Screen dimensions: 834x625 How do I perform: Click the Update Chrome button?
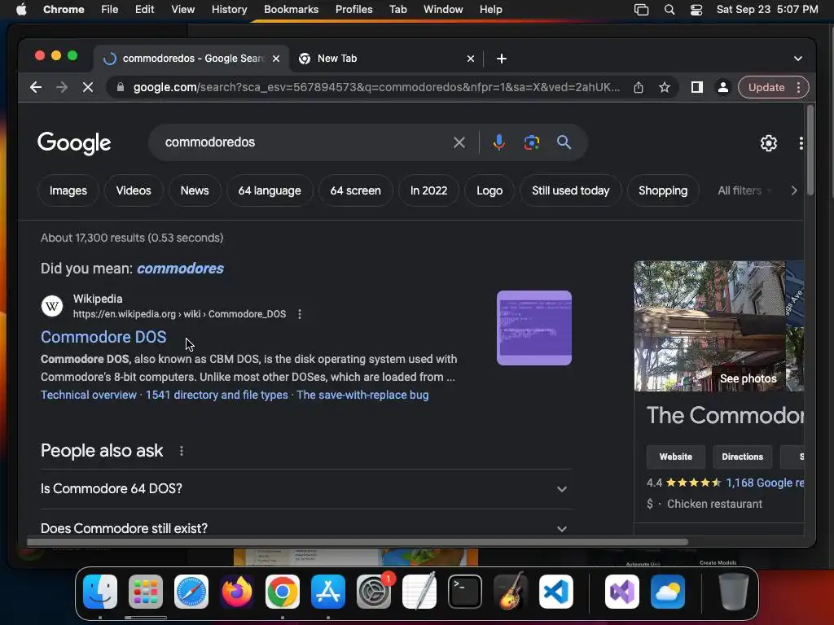point(766,87)
